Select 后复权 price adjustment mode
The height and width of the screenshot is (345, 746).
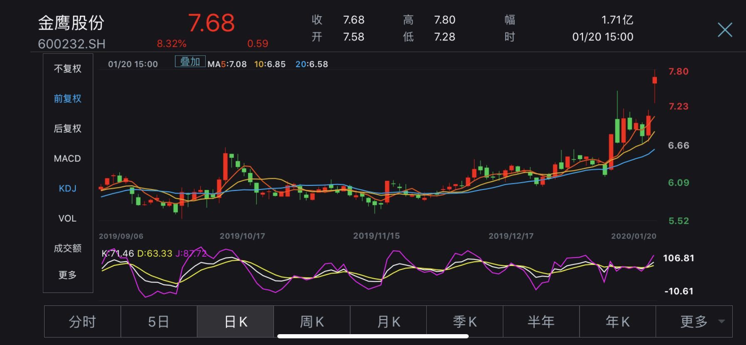click(67, 129)
